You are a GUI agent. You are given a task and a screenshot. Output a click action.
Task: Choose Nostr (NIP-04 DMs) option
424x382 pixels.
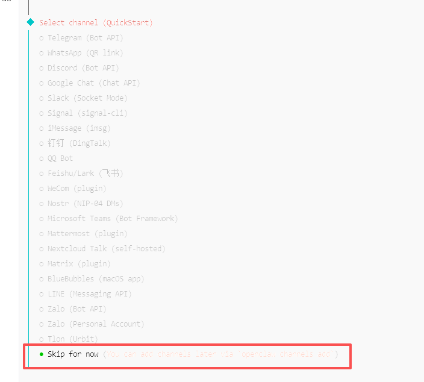[85, 204]
